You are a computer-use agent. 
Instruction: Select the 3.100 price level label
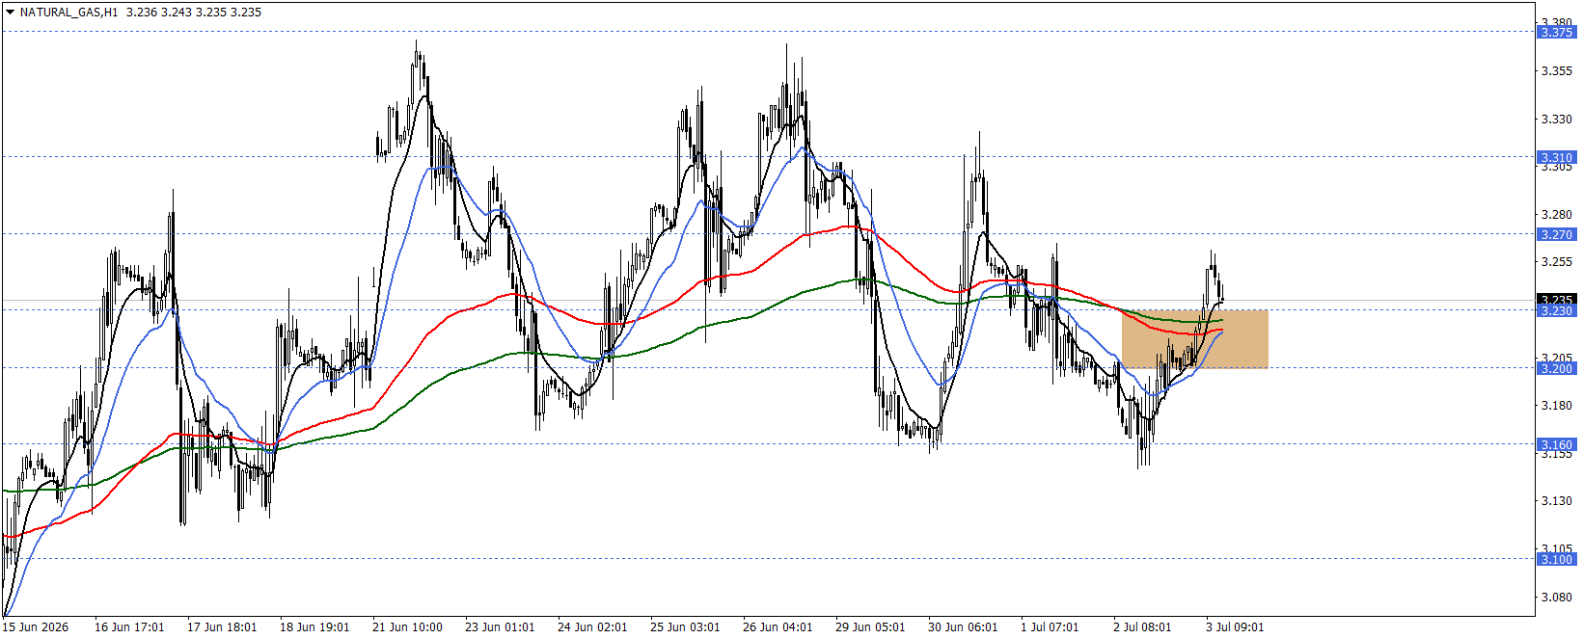point(1557,559)
